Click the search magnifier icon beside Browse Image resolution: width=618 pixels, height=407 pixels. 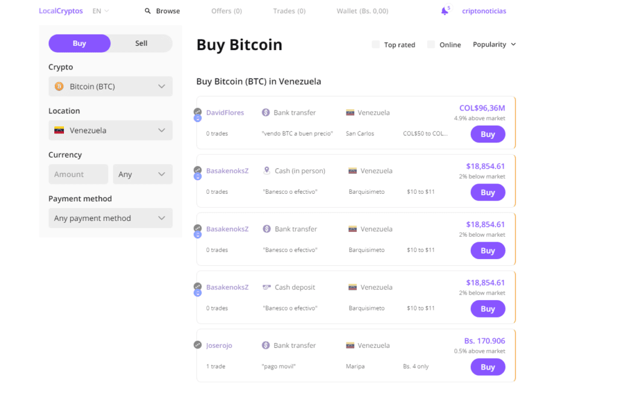click(148, 11)
